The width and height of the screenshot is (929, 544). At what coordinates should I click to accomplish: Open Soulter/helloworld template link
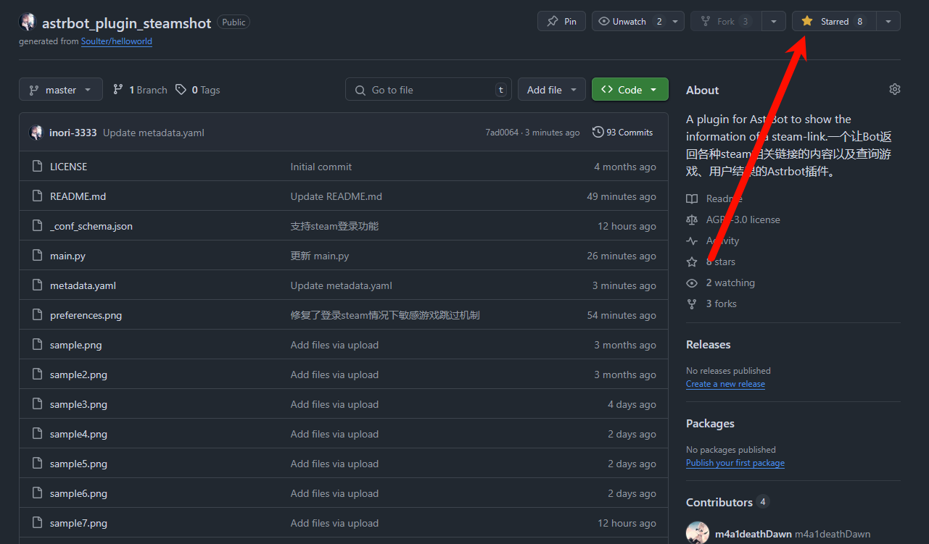tap(117, 41)
